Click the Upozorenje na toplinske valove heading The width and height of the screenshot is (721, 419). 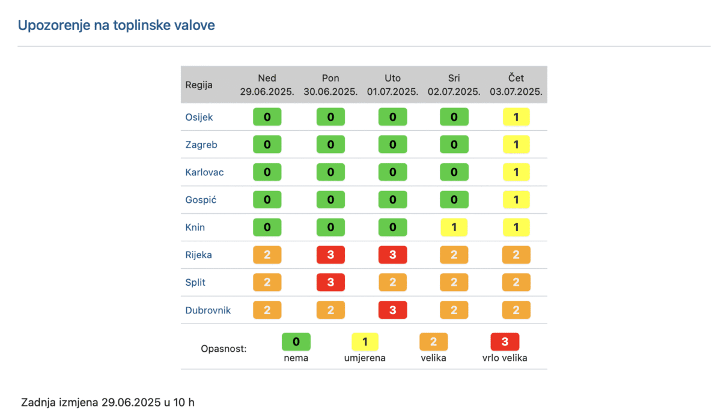[116, 25]
